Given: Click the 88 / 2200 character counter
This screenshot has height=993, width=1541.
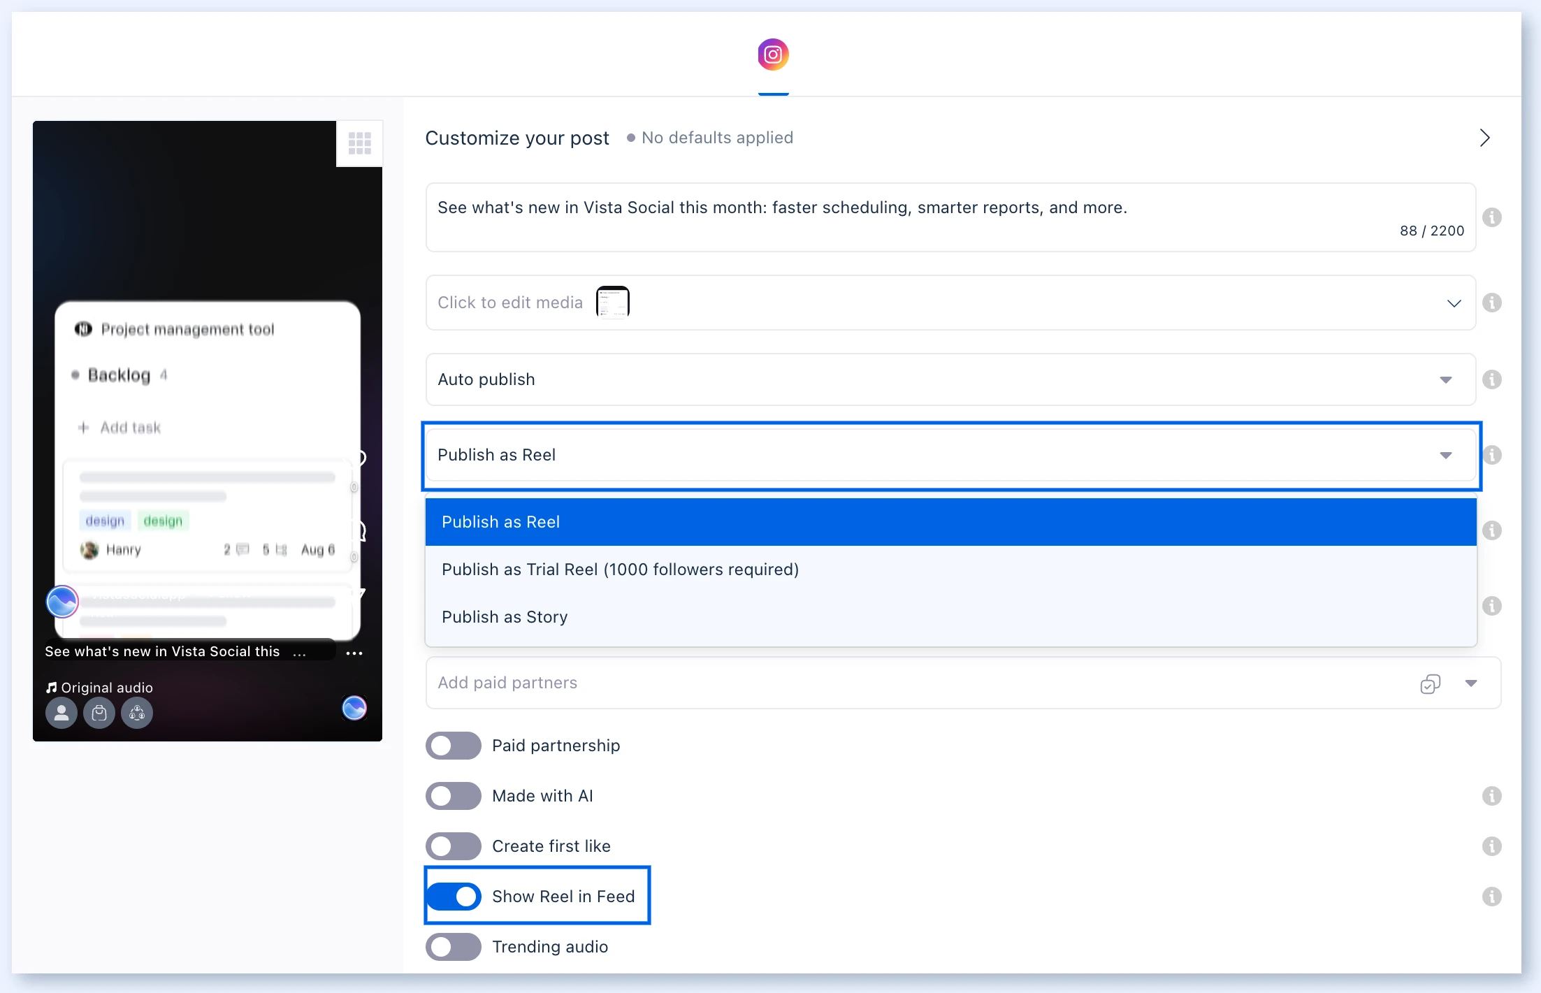Looking at the screenshot, I should point(1432,231).
